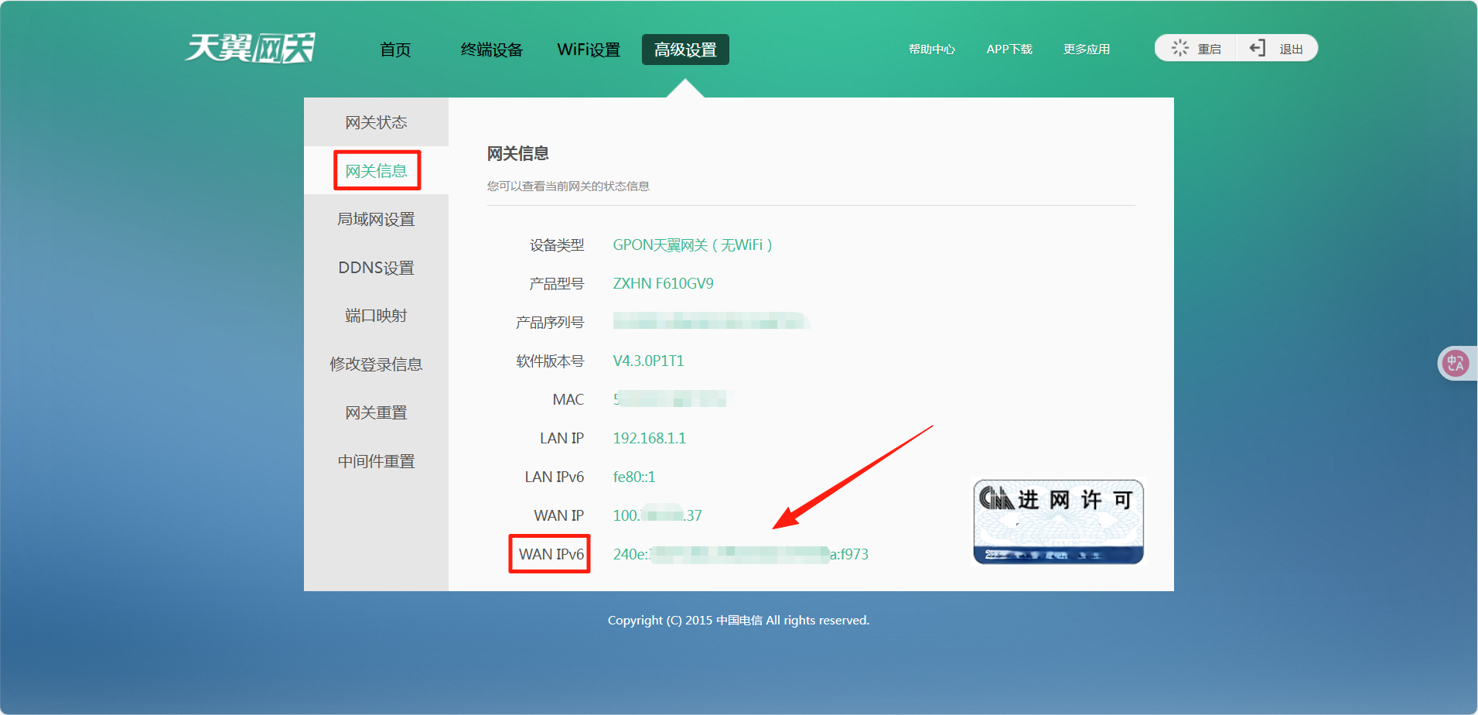Open the 首页 tab
The image size is (1478, 715).
click(395, 50)
